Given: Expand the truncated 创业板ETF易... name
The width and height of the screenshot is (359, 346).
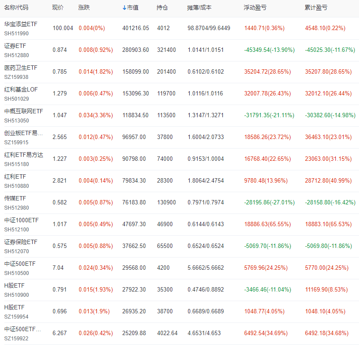Looking at the screenshot, I should 24,133.
